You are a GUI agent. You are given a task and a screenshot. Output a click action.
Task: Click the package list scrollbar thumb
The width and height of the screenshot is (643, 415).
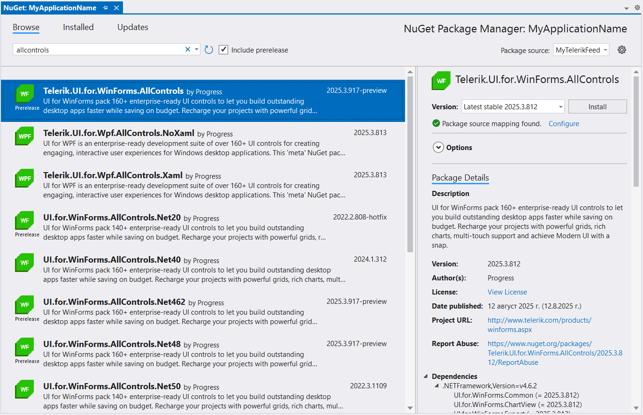pos(410,164)
